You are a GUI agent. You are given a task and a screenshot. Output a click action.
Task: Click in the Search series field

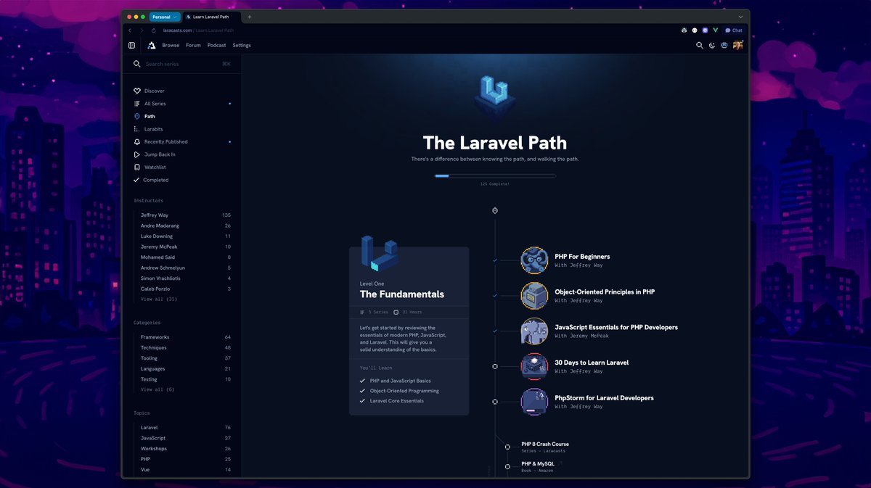(182, 64)
